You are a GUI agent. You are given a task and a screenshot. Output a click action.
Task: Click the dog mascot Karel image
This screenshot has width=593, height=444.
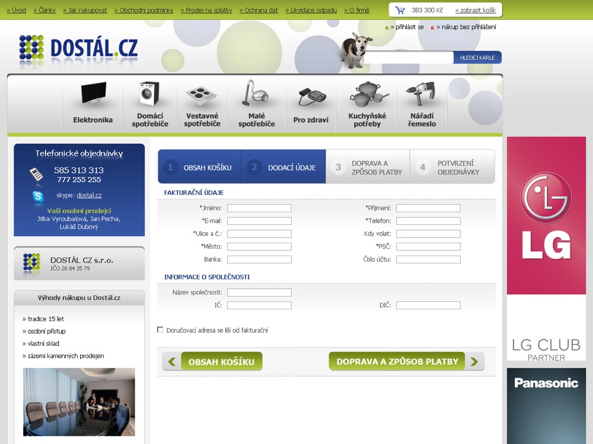356,50
